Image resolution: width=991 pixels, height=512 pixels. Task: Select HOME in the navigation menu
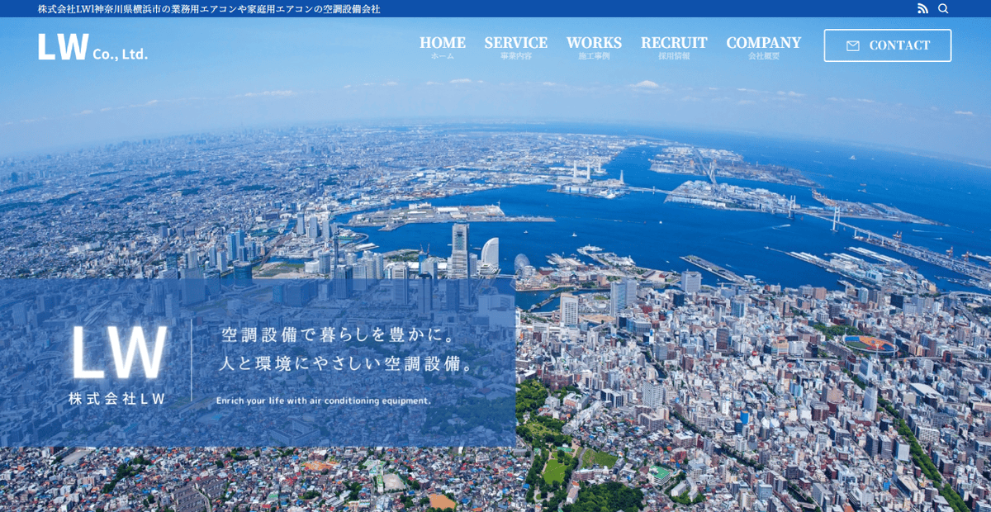coord(443,41)
